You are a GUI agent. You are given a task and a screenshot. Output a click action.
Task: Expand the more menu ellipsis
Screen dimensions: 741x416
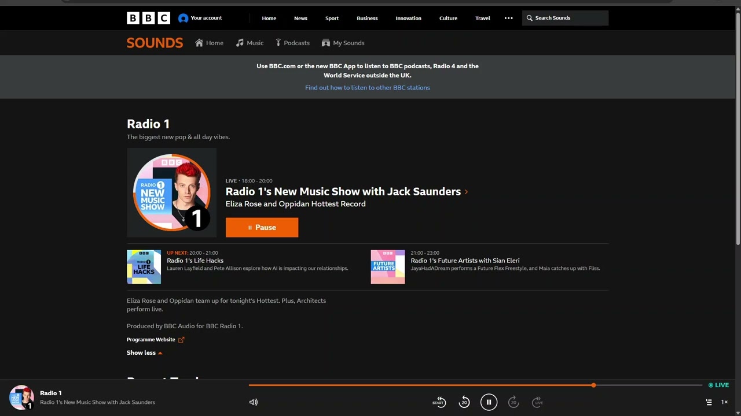tap(508, 18)
